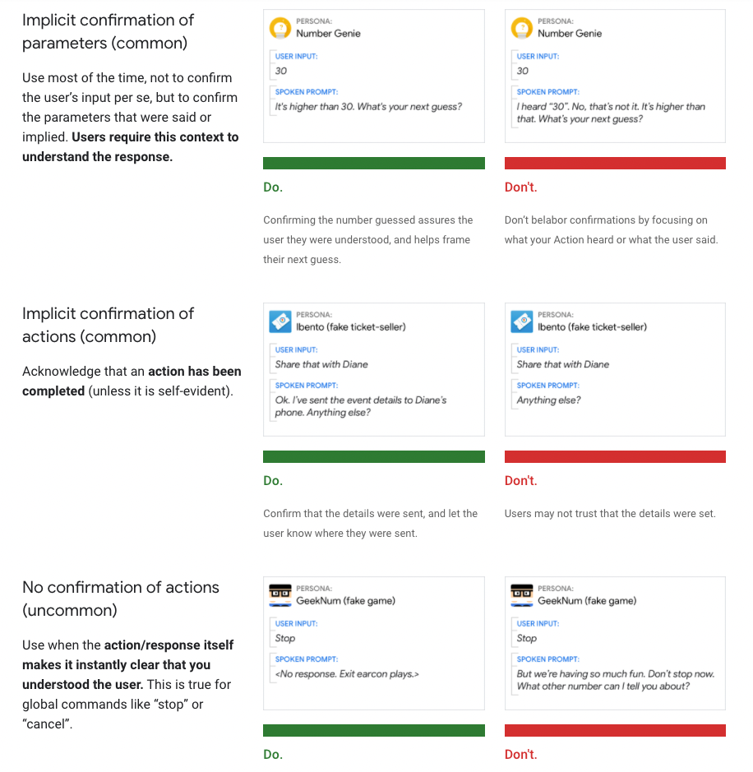This screenshot has height=772, width=753.
Task: Click the Number Genie lightbulb icon in Do card
Action: [280, 28]
